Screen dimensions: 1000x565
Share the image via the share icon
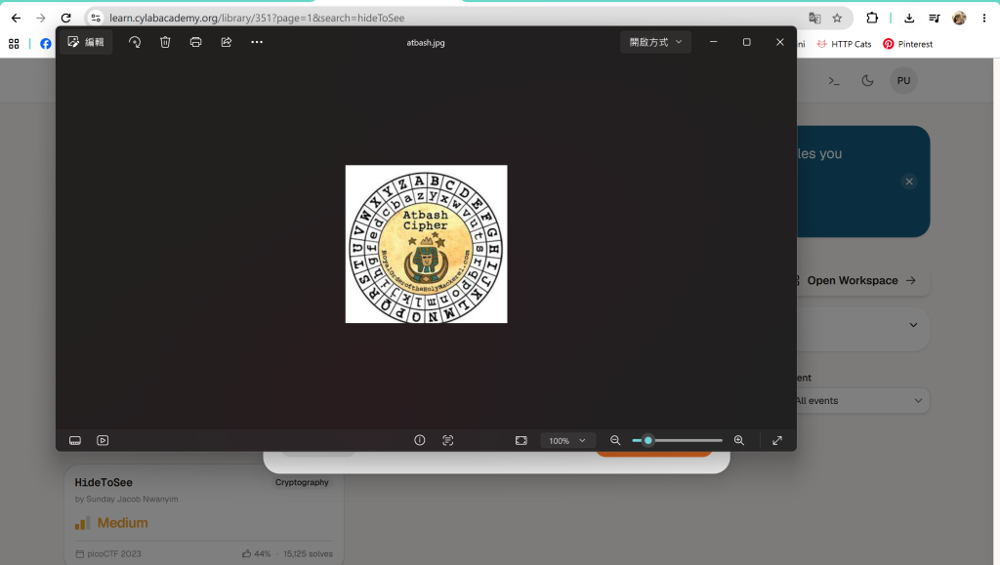coord(227,42)
